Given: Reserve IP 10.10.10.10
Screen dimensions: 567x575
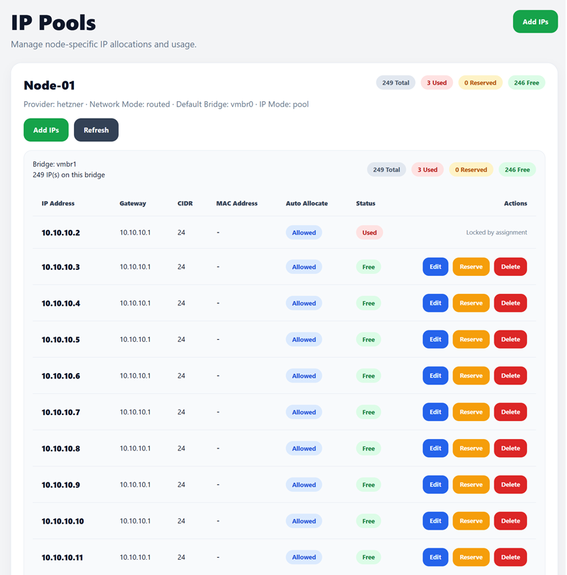Looking at the screenshot, I should [471, 521].
